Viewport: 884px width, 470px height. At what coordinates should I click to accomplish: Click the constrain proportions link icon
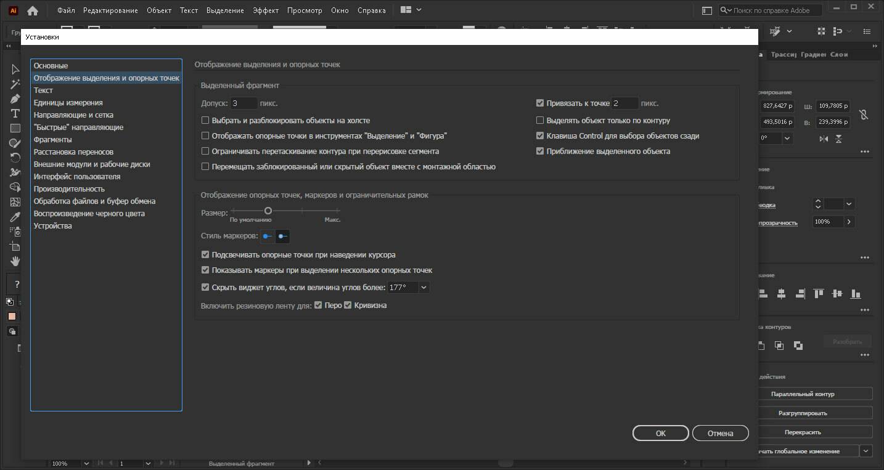864,115
